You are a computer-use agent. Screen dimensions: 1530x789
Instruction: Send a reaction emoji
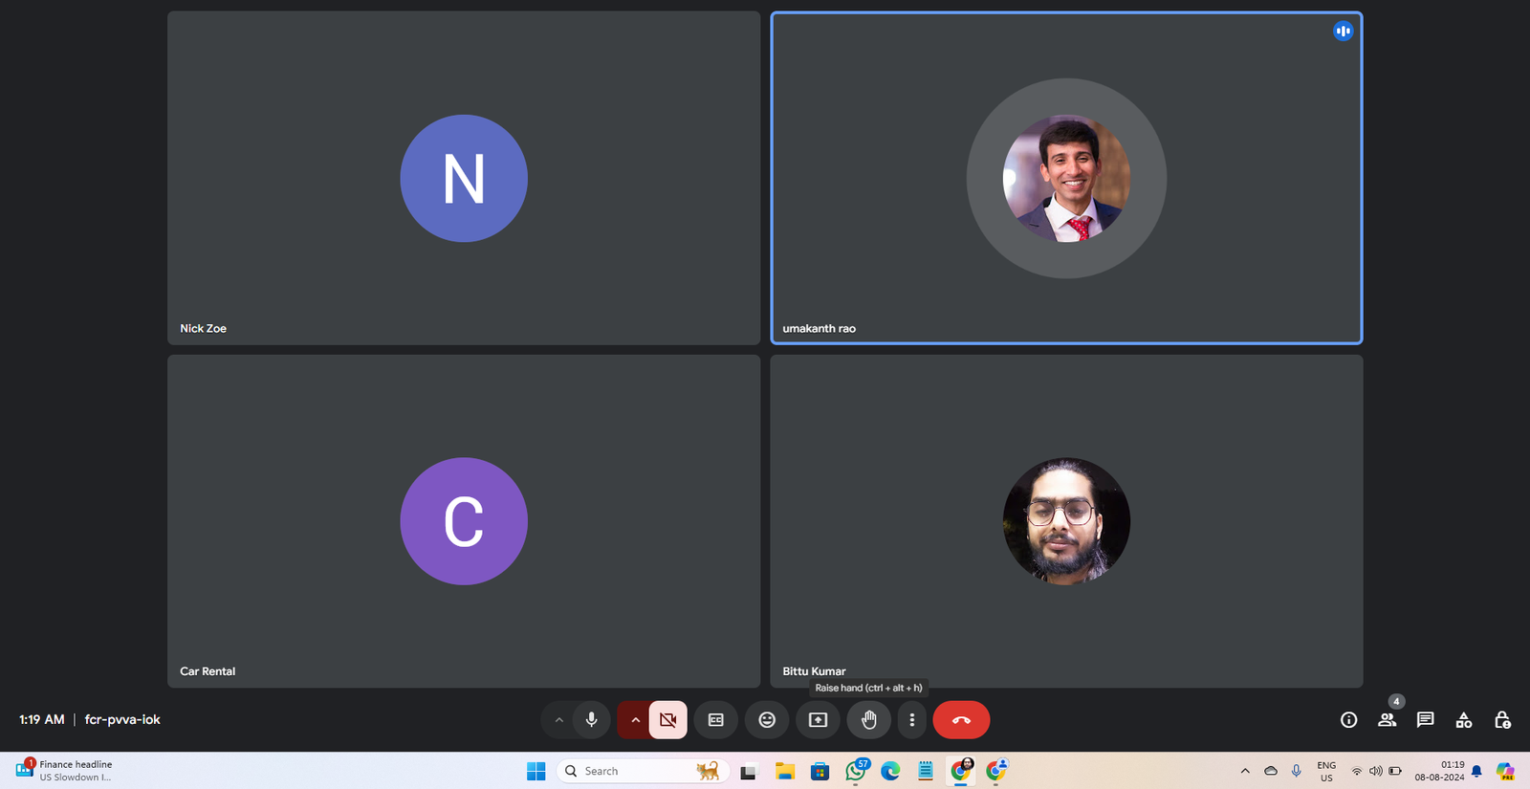pos(767,720)
